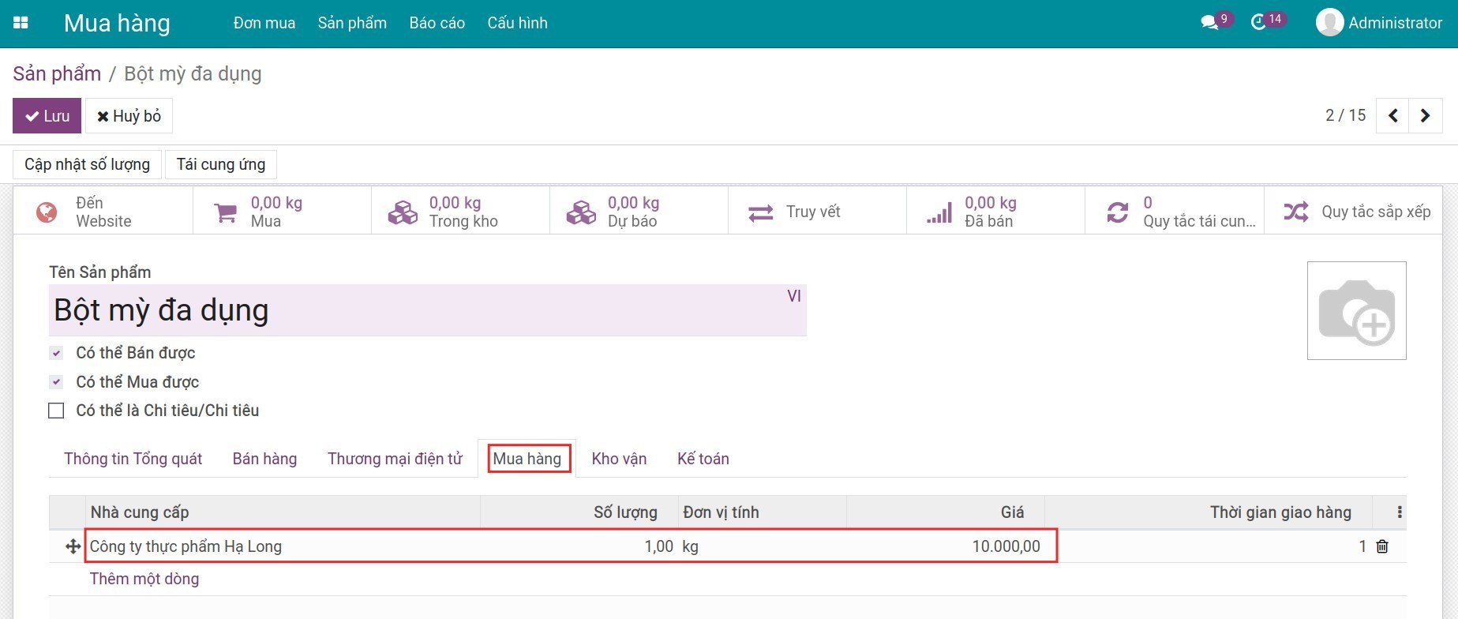The height and width of the screenshot is (619, 1458).
Task: Click the drag handle on supplier row
Action: pyautogui.click(x=73, y=546)
